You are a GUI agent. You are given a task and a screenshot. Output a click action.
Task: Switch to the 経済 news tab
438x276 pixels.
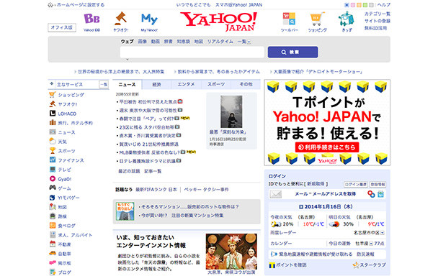(x=157, y=85)
